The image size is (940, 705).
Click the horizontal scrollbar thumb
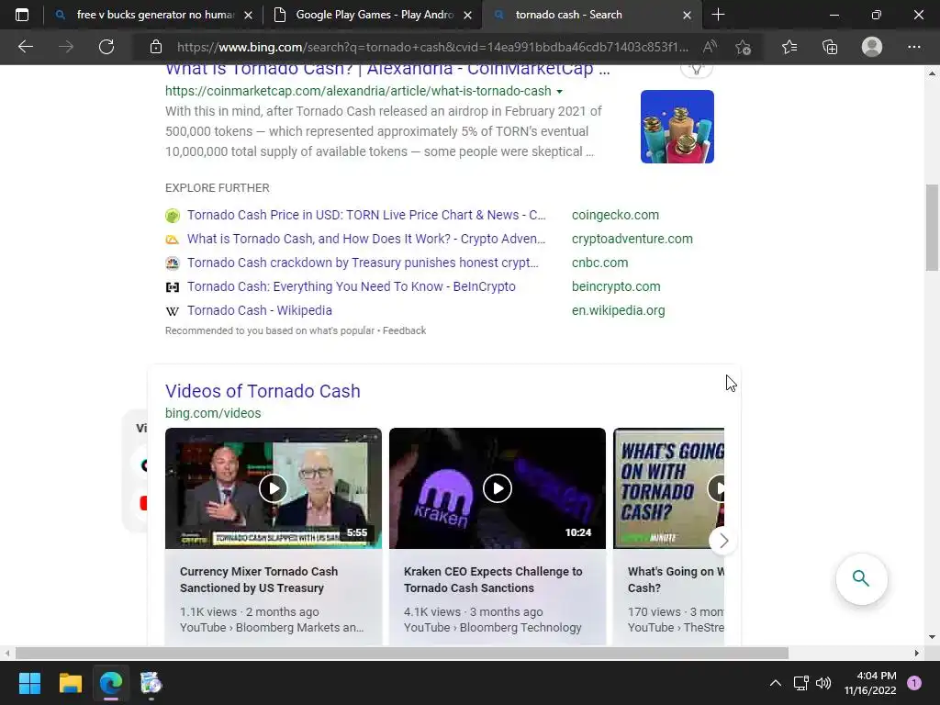(402, 653)
